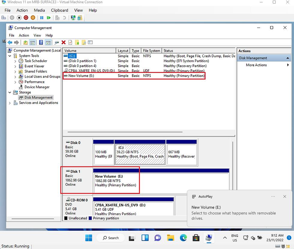Sort by the Volume column header
This screenshot has height=249, width=294.
[x=89, y=51]
